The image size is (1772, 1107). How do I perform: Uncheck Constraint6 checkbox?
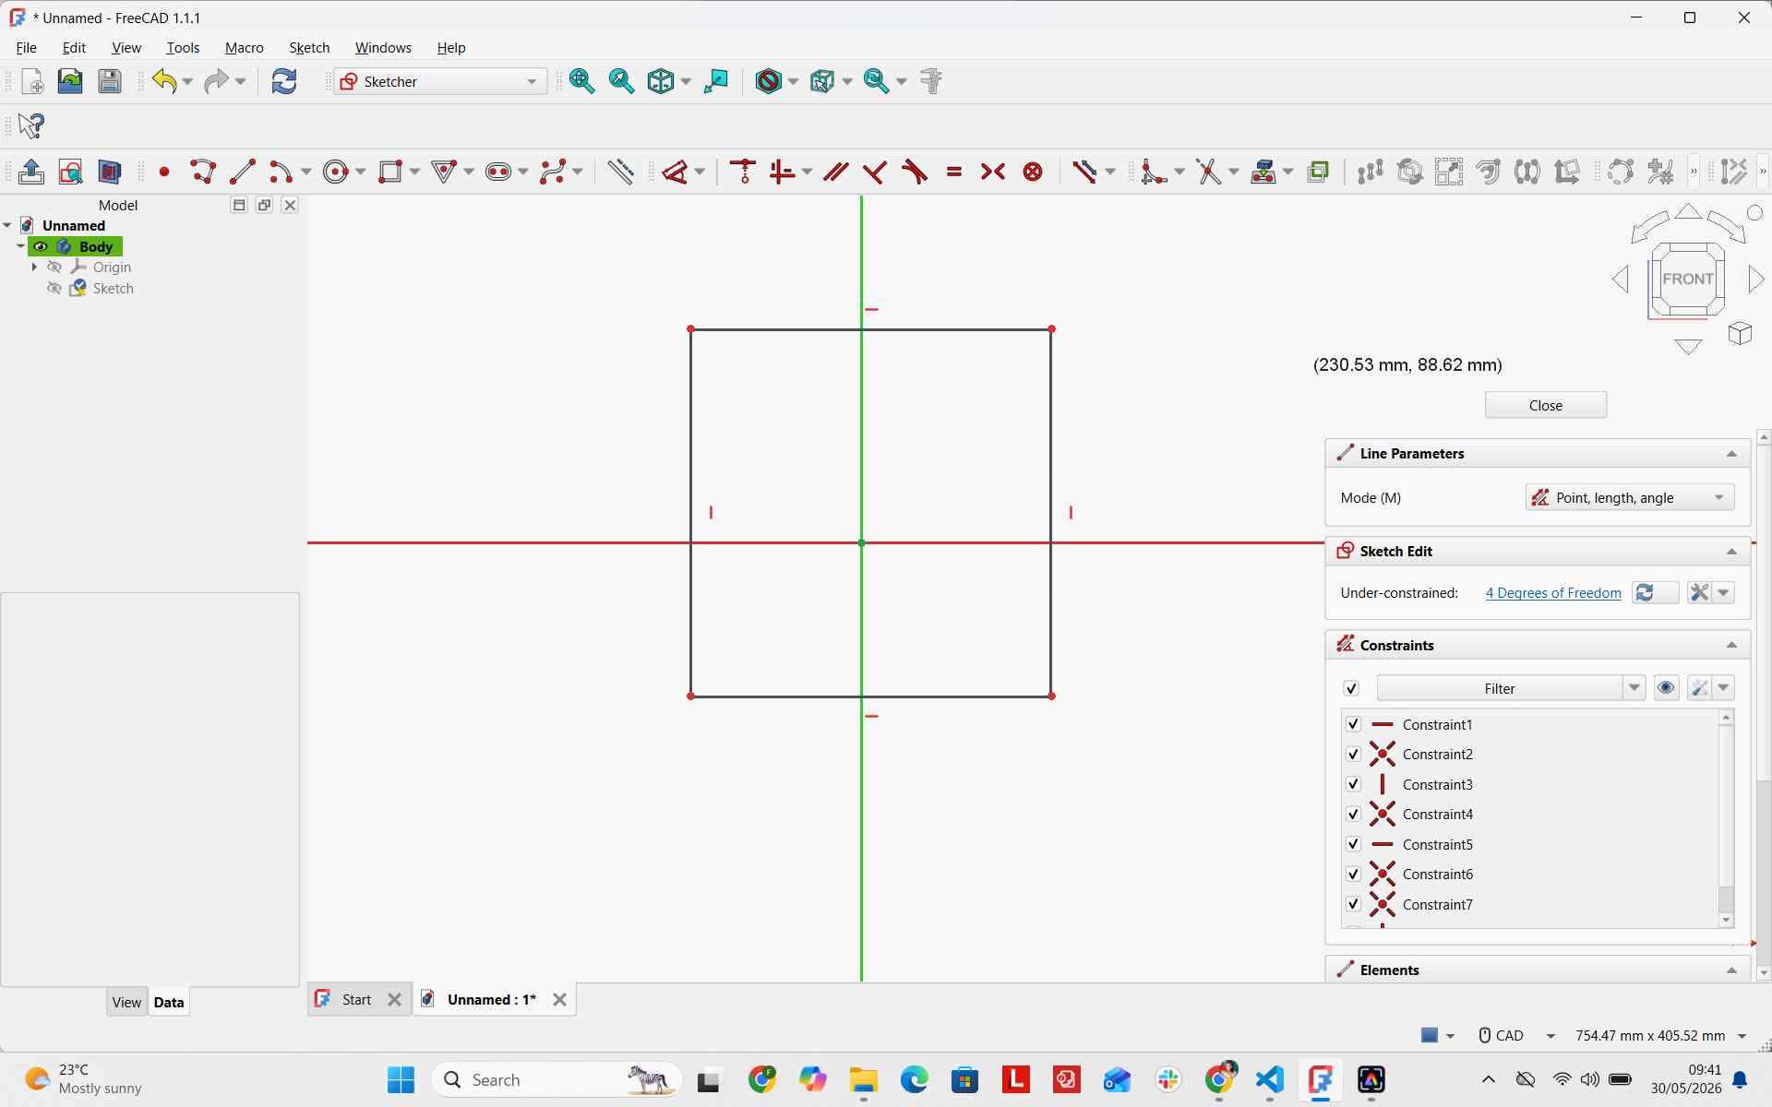click(1353, 875)
